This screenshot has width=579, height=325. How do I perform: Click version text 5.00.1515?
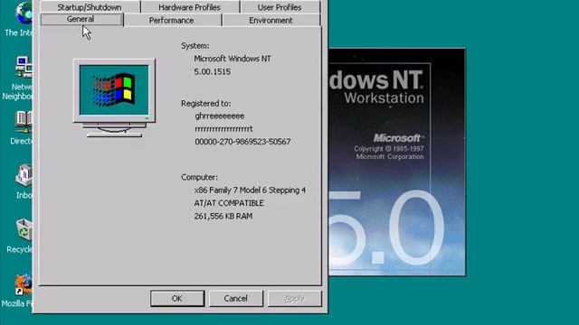pos(213,72)
